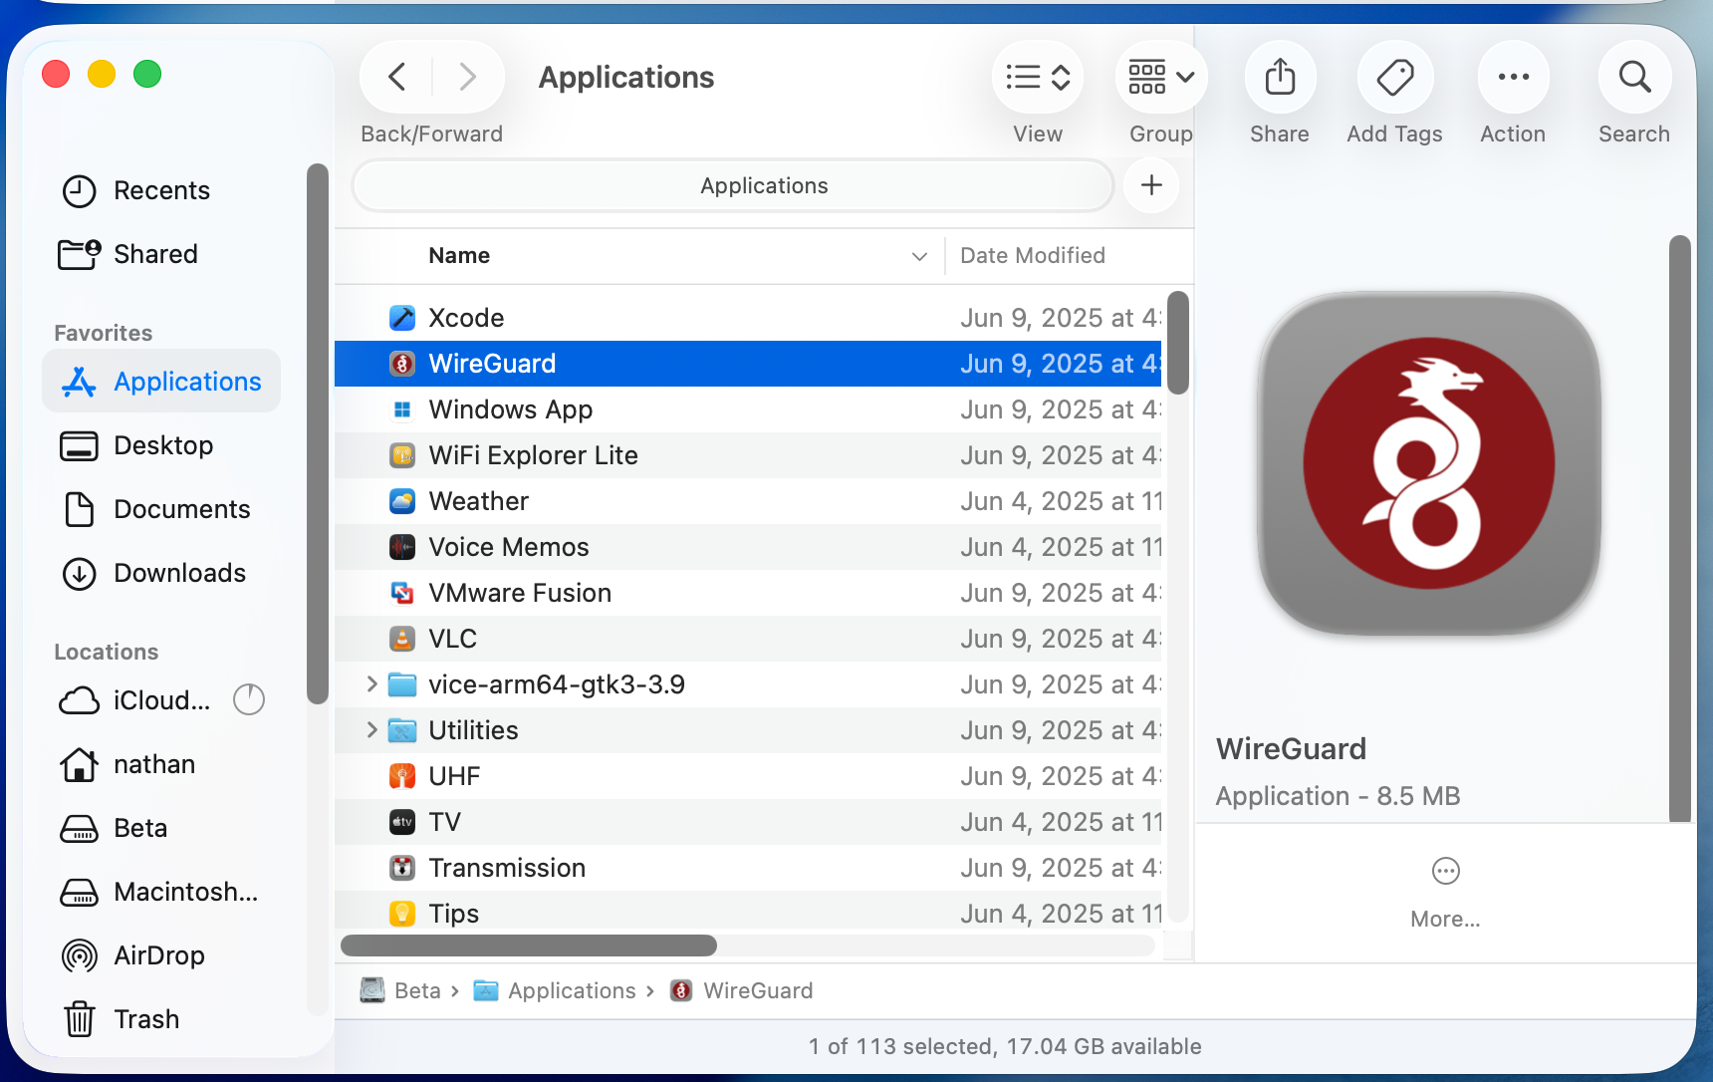Click WireGuard in the path bar
The width and height of the screenshot is (1713, 1082).
[x=742, y=990]
